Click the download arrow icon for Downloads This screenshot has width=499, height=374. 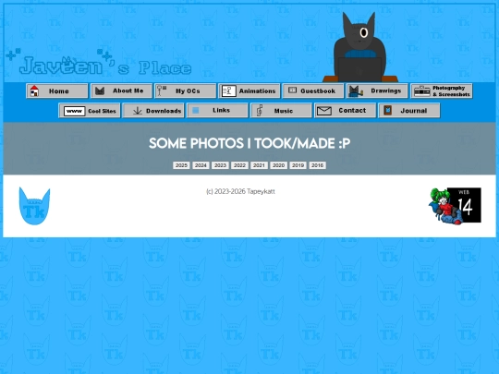(x=138, y=111)
